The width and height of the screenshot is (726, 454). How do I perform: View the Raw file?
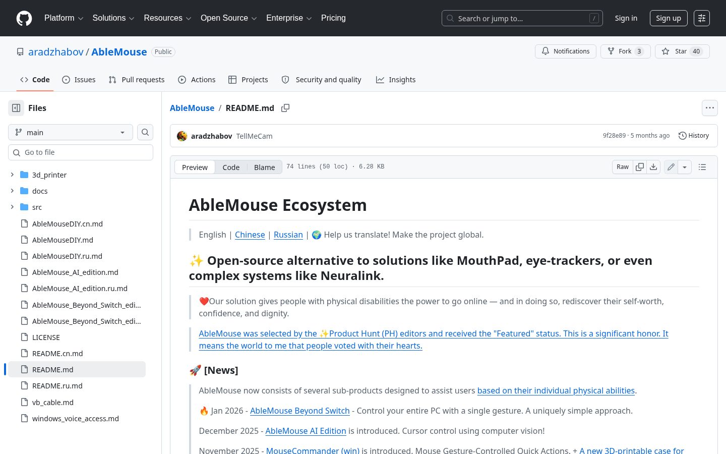[x=623, y=167]
